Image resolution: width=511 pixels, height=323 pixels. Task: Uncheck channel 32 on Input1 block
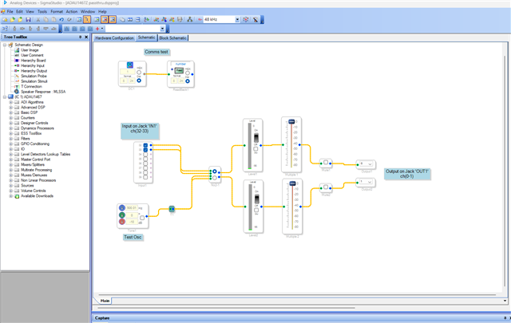tap(145, 145)
